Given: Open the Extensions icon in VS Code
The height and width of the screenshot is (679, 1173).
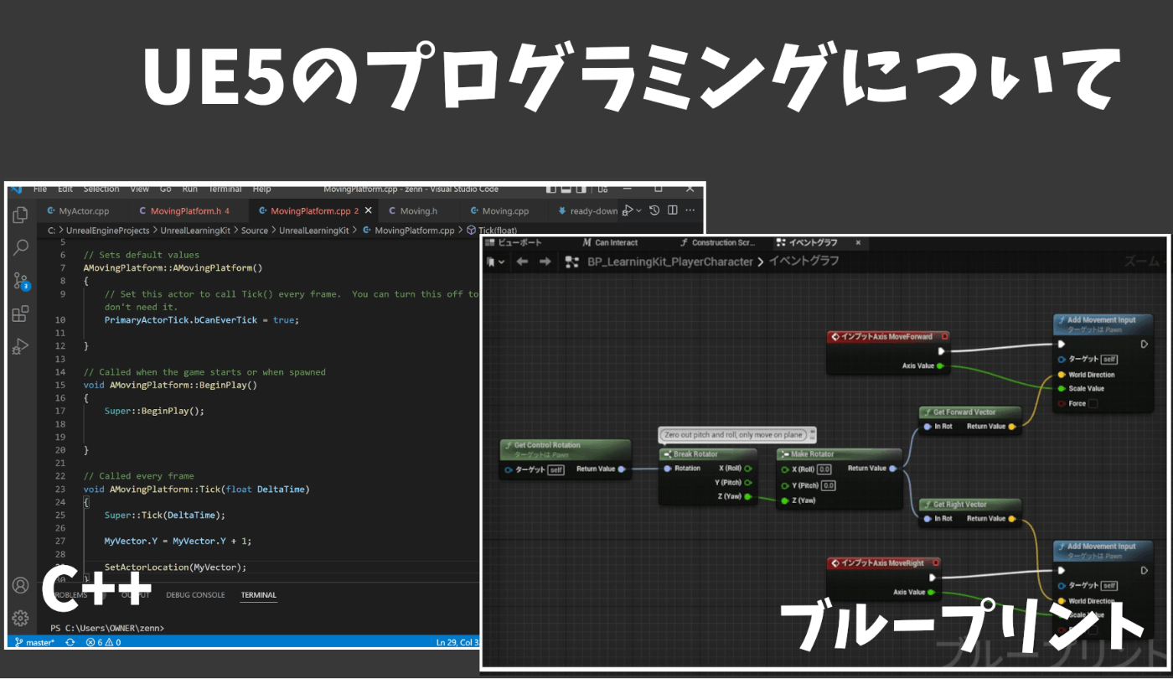Looking at the screenshot, I should point(21,314).
